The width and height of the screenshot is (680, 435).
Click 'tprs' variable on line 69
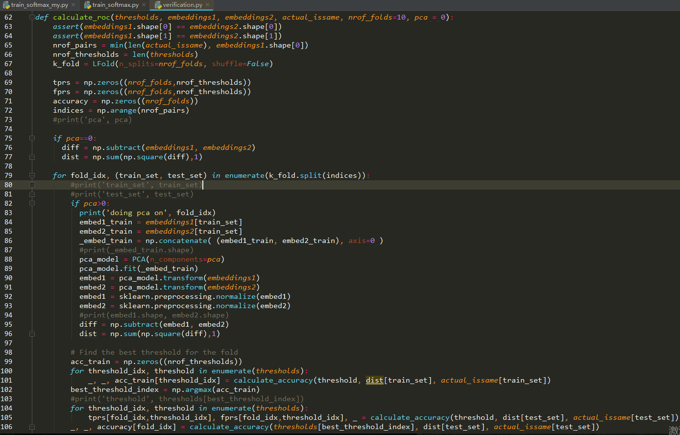62,82
